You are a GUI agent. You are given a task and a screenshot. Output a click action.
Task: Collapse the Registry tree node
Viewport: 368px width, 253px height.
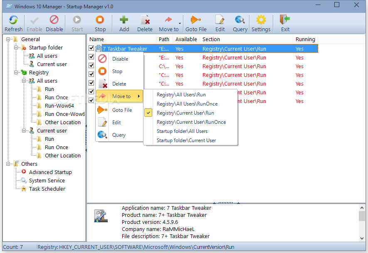[x=16, y=72]
